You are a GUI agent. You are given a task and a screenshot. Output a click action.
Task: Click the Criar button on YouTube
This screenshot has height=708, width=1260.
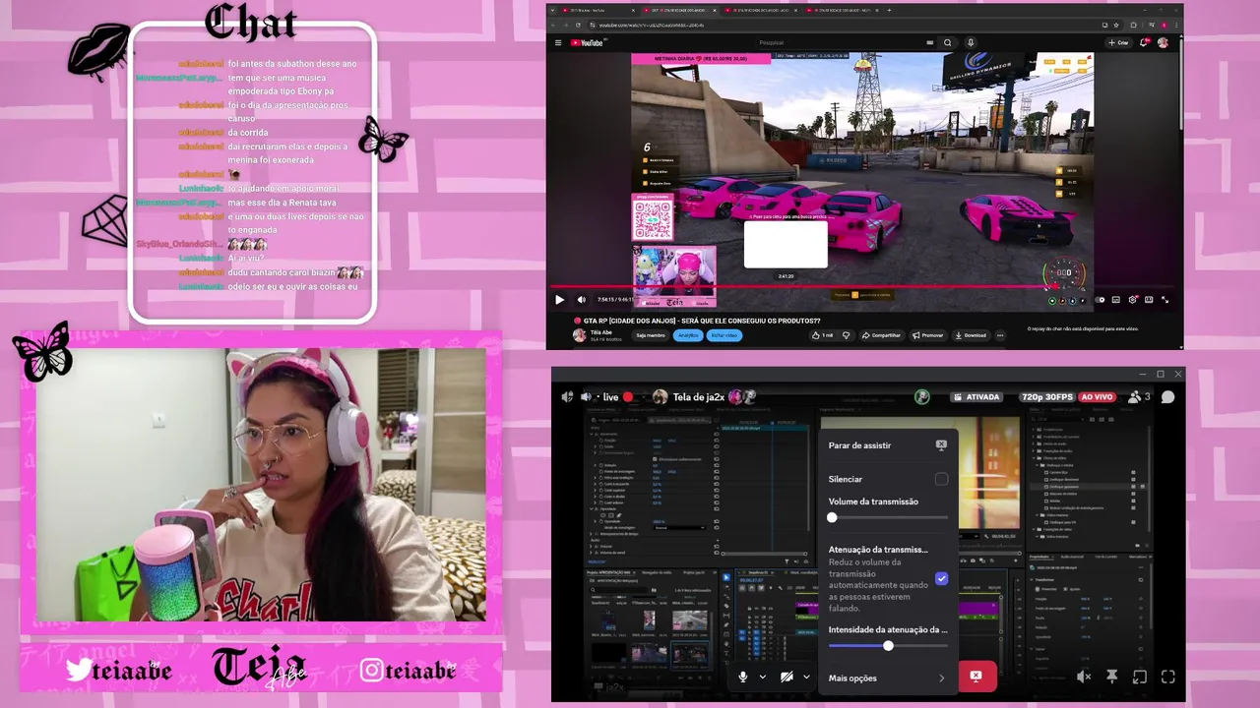point(1118,42)
